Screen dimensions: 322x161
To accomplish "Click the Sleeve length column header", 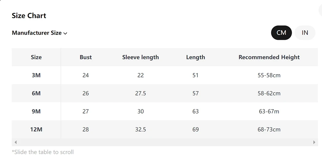I will click(140, 57).
